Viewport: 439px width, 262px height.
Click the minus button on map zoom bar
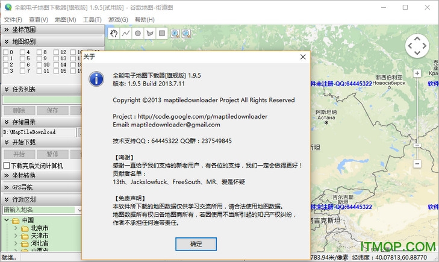click(x=417, y=164)
